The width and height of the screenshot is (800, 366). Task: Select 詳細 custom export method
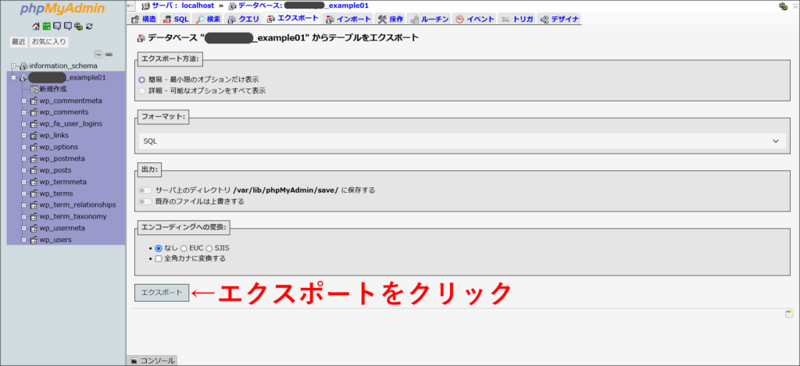pos(142,91)
